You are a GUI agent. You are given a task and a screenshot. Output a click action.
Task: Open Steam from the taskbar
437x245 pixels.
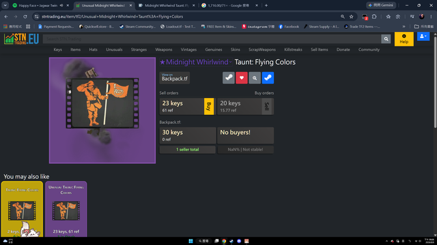(231, 241)
